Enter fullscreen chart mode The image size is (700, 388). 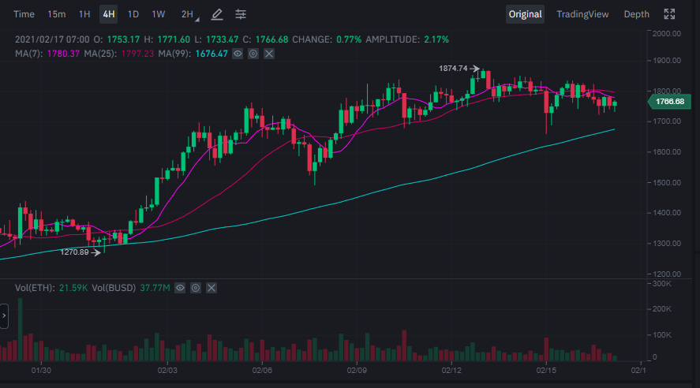pyautogui.click(x=670, y=14)
